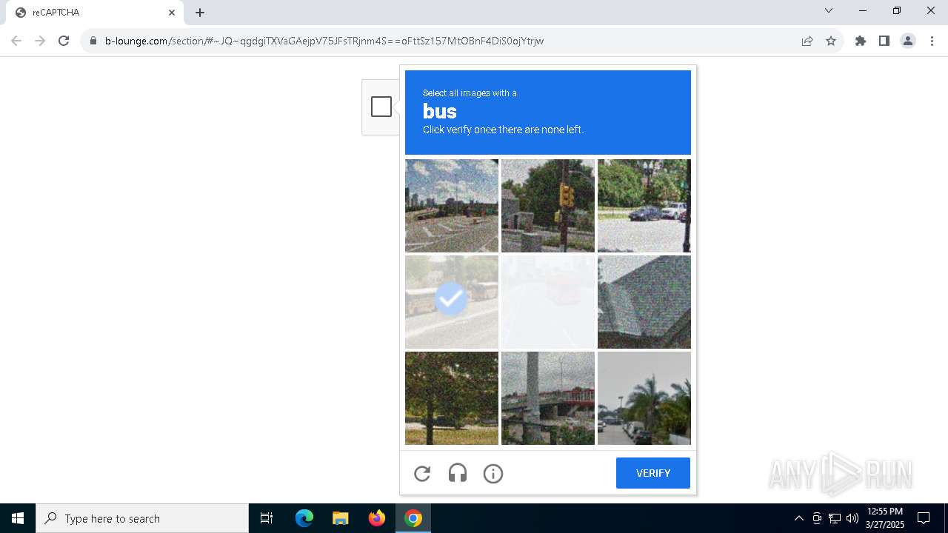Open the Windows notification center
Screen dimensions: 948x533
click(924, 518)
